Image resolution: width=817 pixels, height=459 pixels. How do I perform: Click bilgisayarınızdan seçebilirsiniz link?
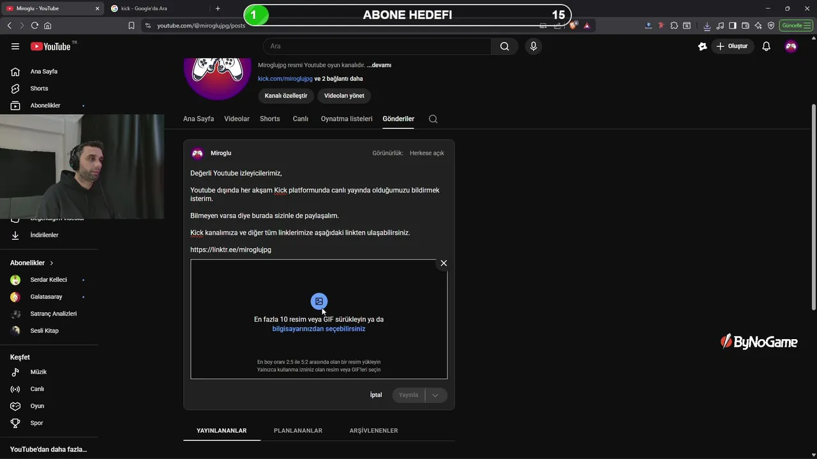[319, 329]
